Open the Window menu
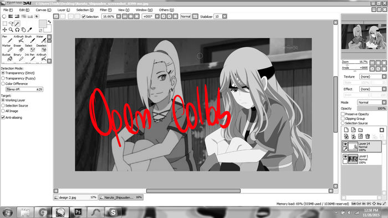This screenshot has height=218, width=388. pos(144,10)
